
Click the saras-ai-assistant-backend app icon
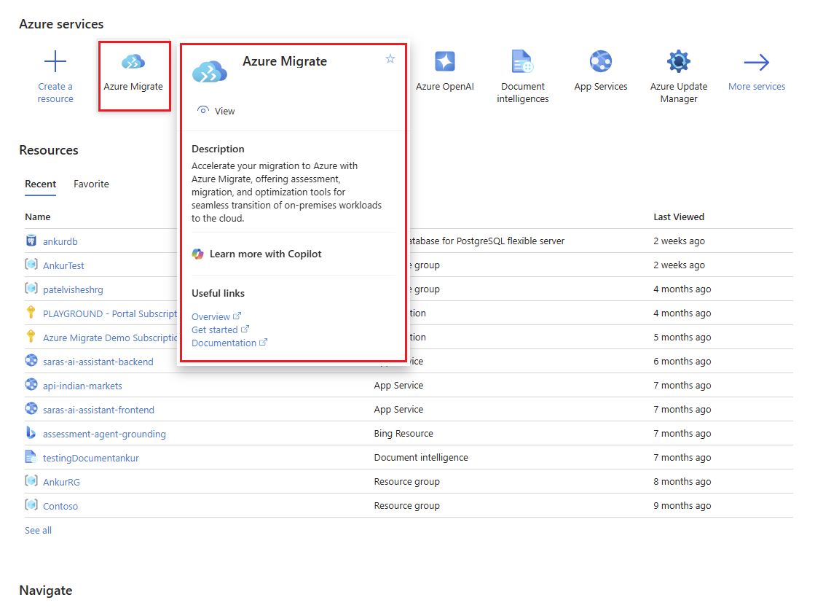coord(31,360)
